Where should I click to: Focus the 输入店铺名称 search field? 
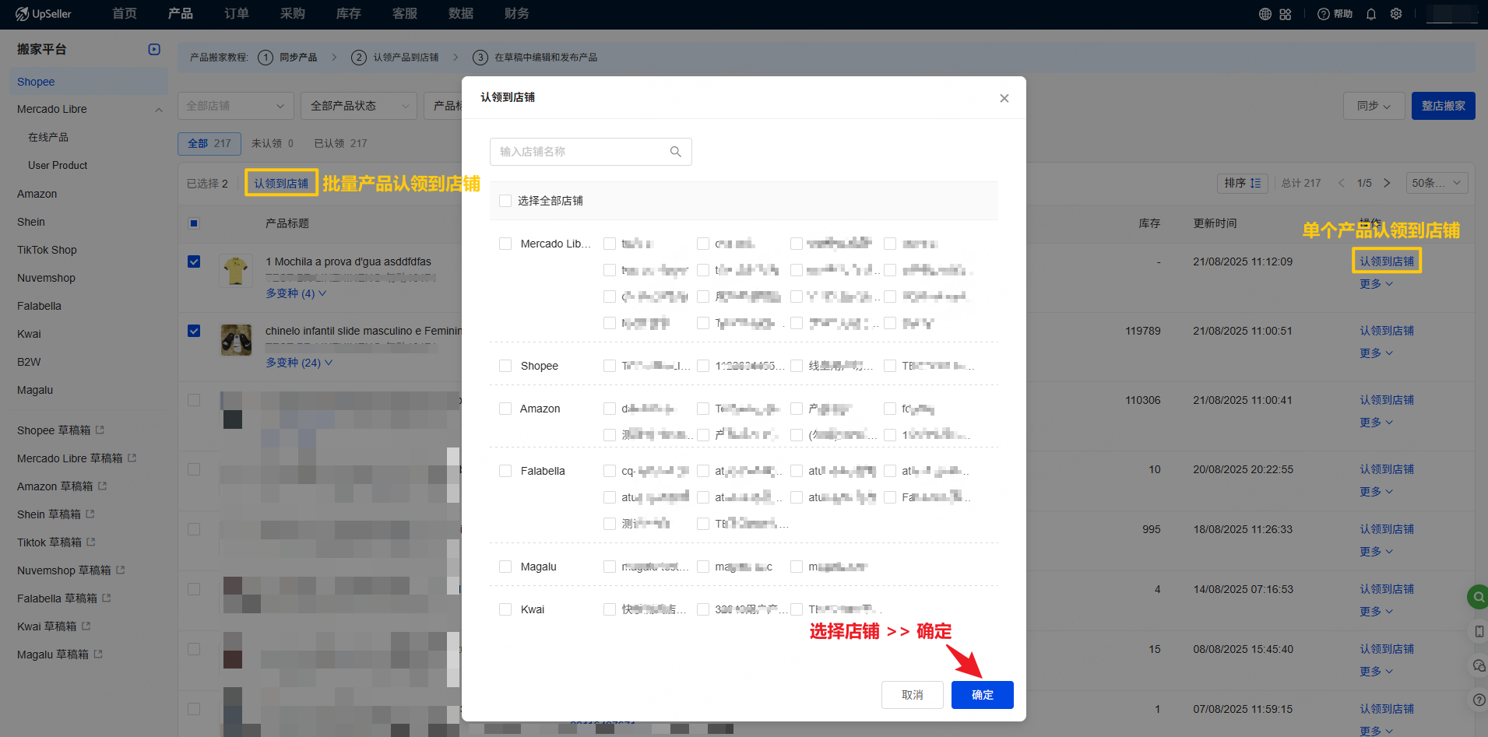[591, 152]
